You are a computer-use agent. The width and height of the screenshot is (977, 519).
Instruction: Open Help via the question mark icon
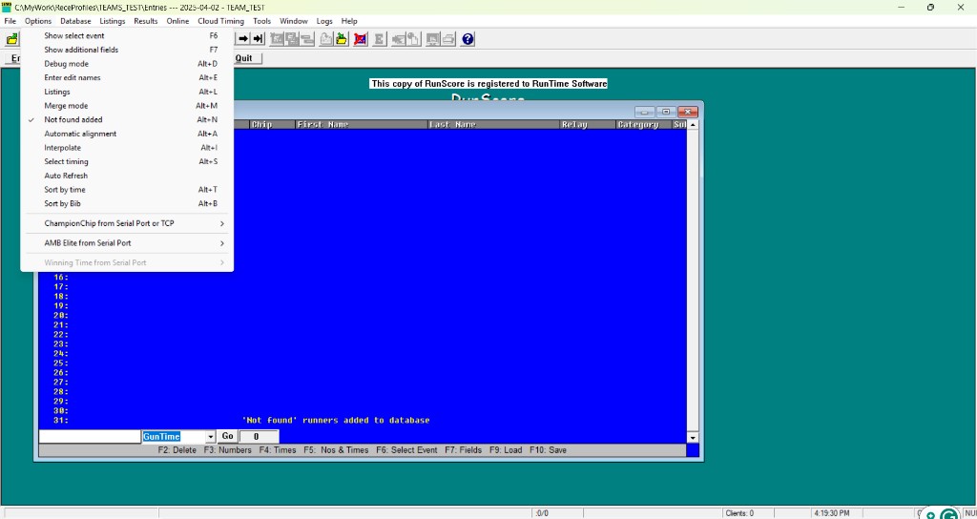click(x=468, y=39)
